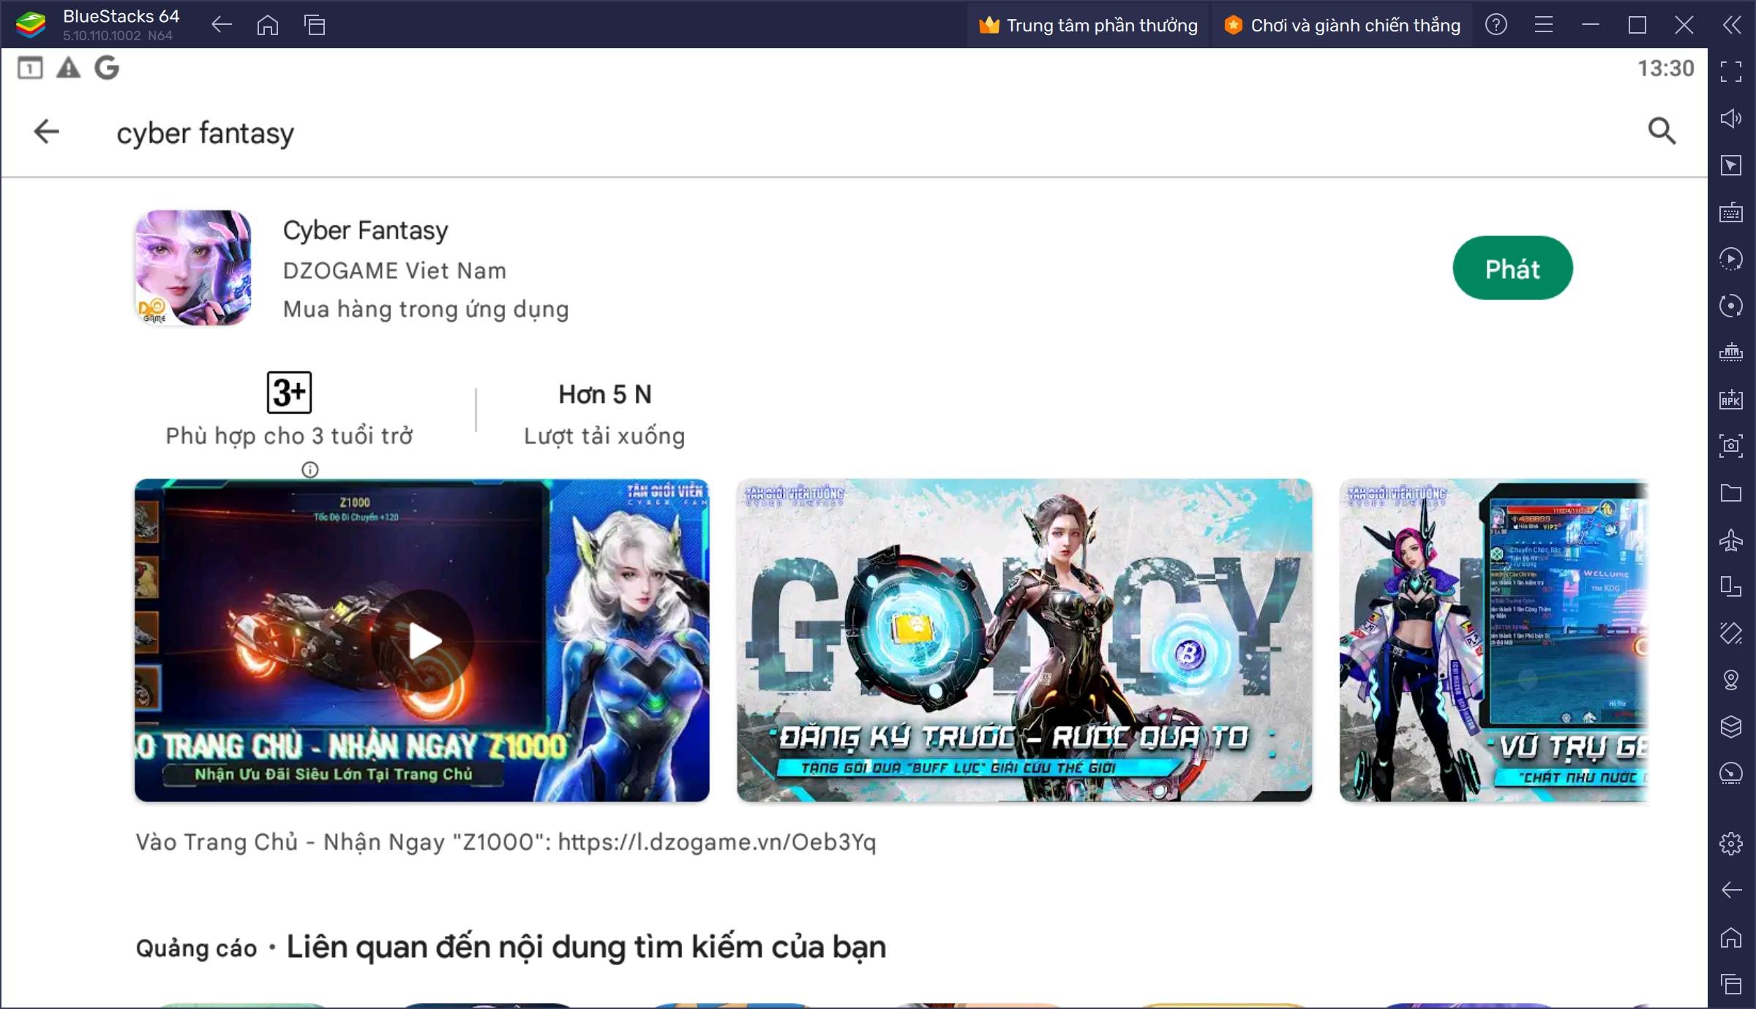Play the Cyber Fantasy trailer video
1756x1009 pixels.
[x=422, y=640]
